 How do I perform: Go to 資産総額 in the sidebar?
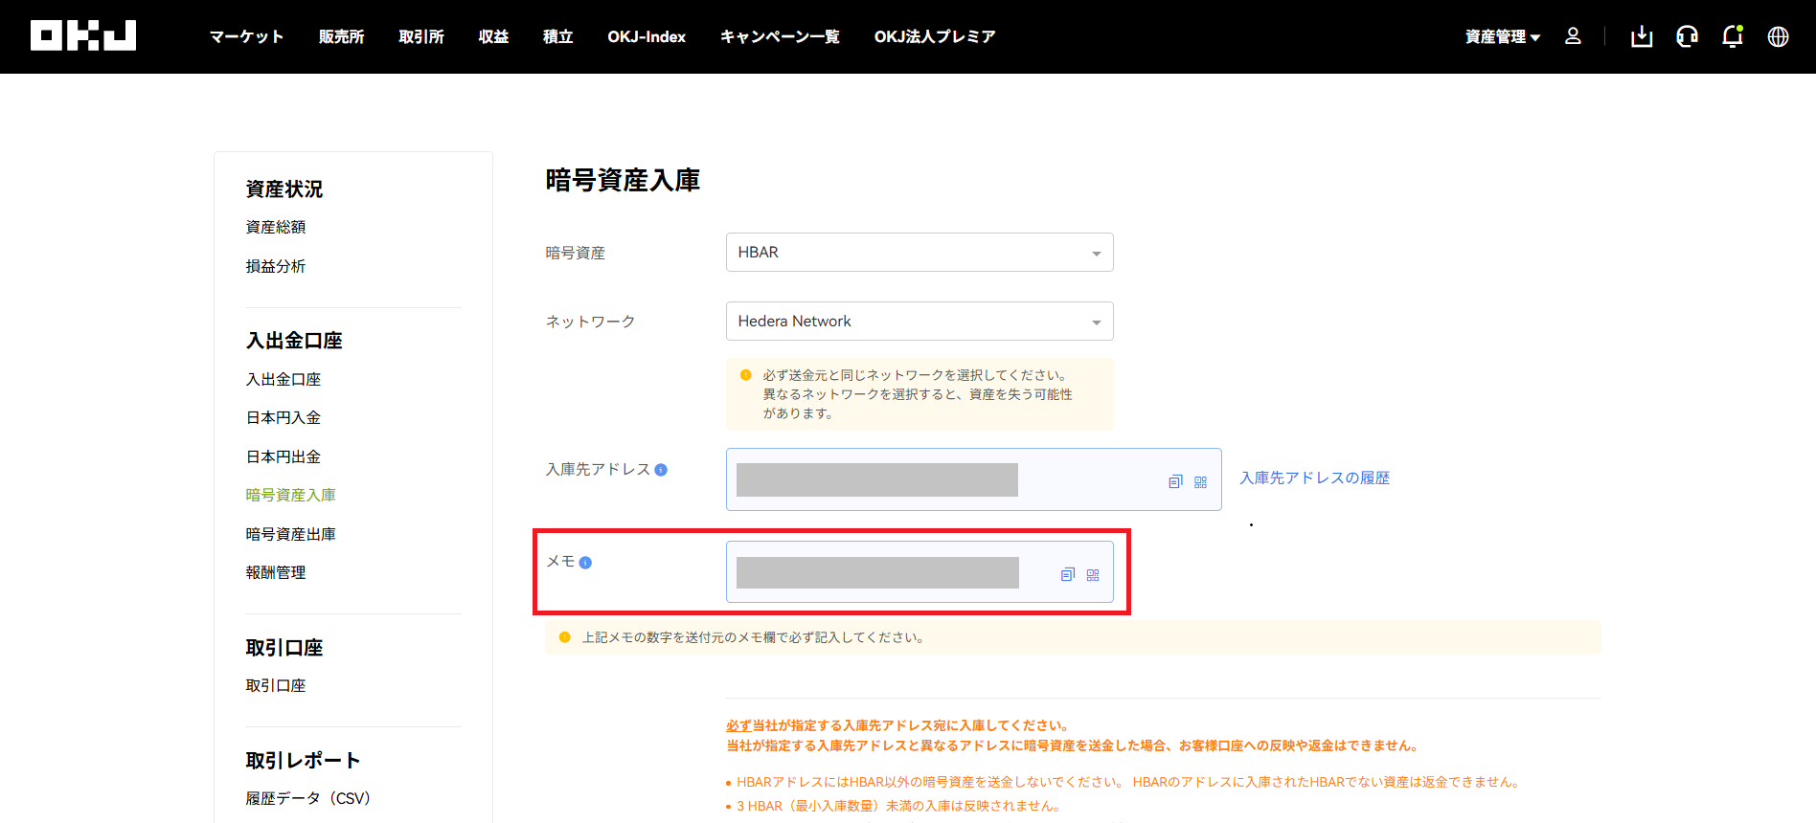tap(276, 227)
